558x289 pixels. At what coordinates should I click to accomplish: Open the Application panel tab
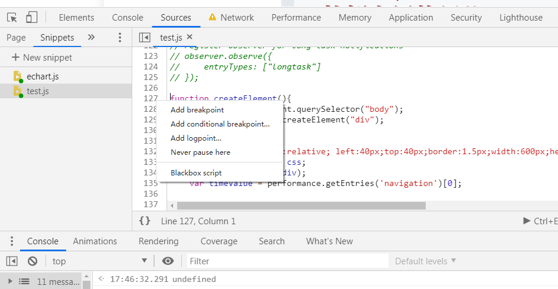coord(410,18)
